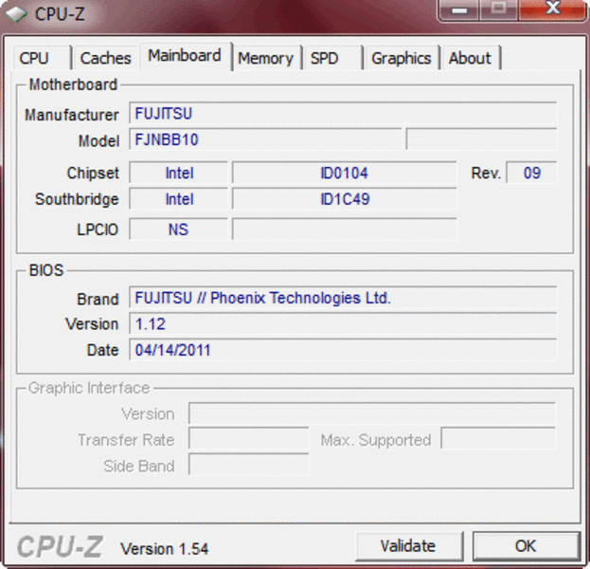Click the Model label
Viewport: 590px width, 569px height.
(x=98, y=141)
